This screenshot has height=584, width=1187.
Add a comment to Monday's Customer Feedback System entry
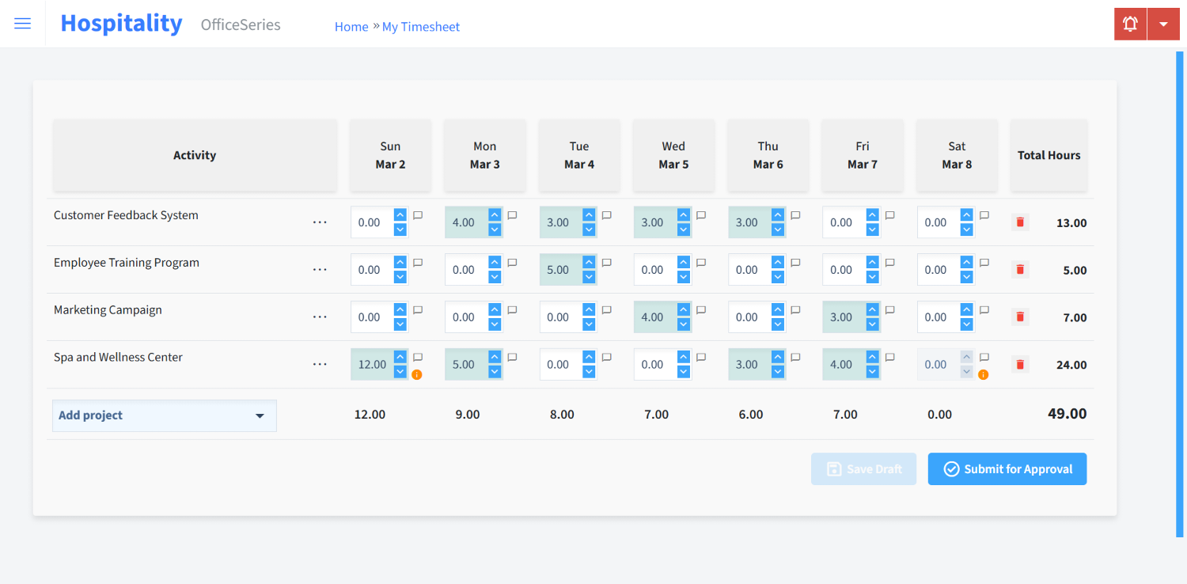[512, 214]
